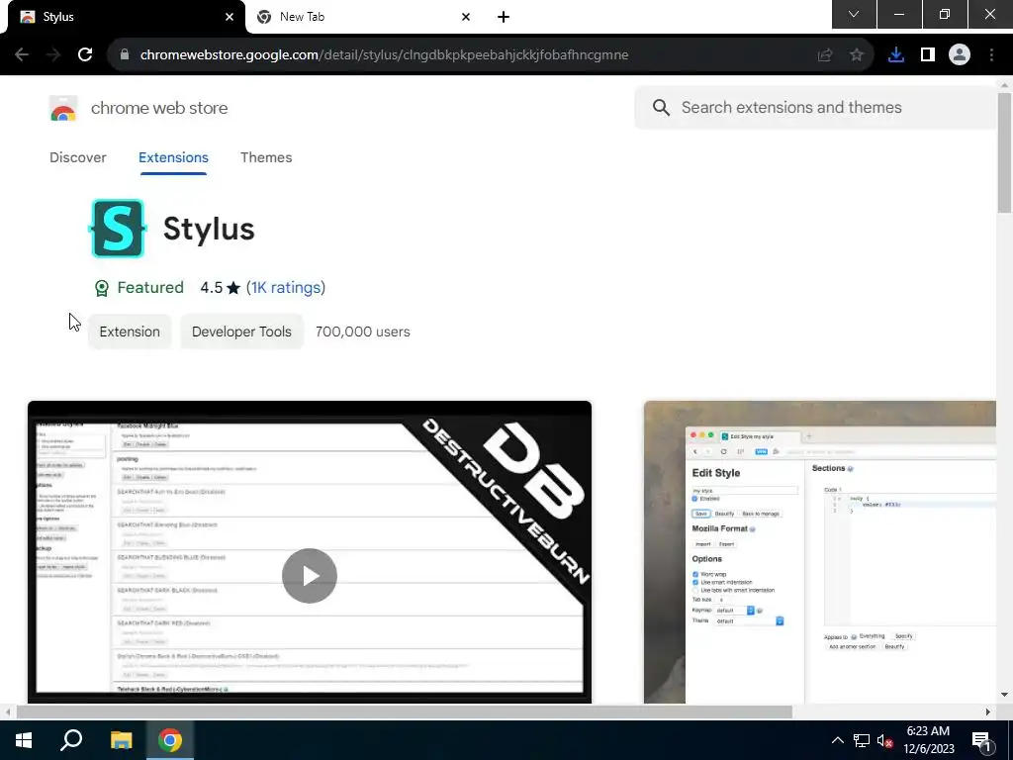Close the Stylus tab
1013x760 pixels.
(x=230, y=18)
